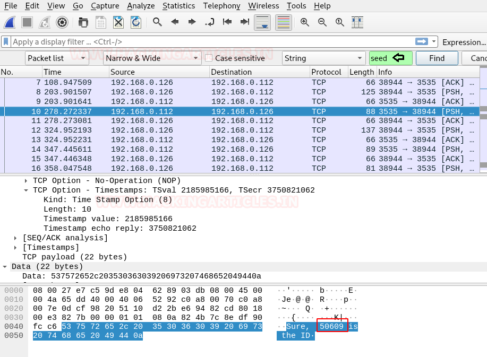Open the Capture menu

[x=105, y=6]
